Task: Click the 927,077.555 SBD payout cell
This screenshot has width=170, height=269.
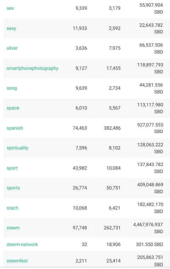Action: click(150, 128)
